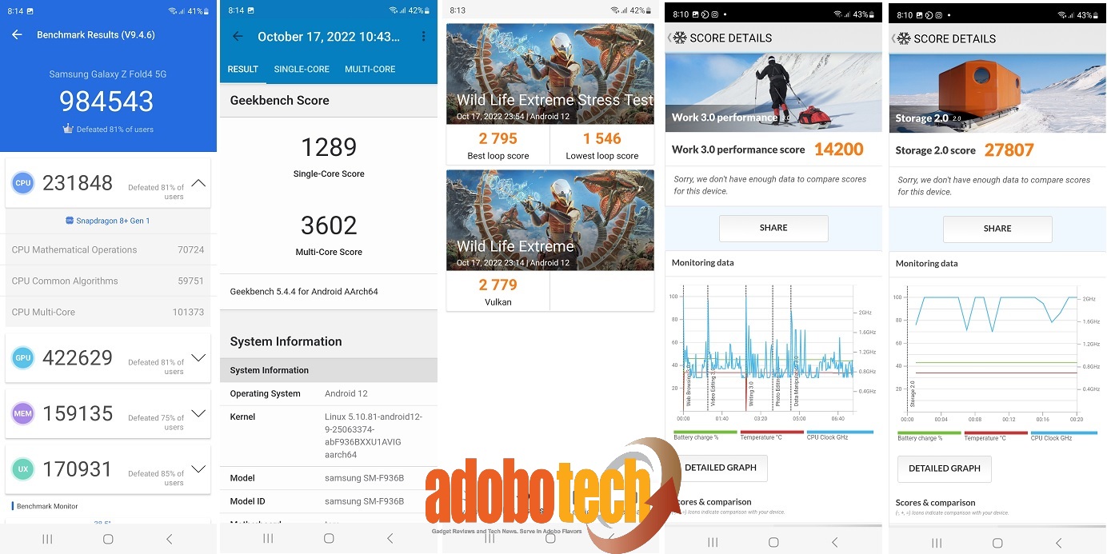Tap the GPU badge icon in AnTuTu
1107x554 pixels.
23,357
